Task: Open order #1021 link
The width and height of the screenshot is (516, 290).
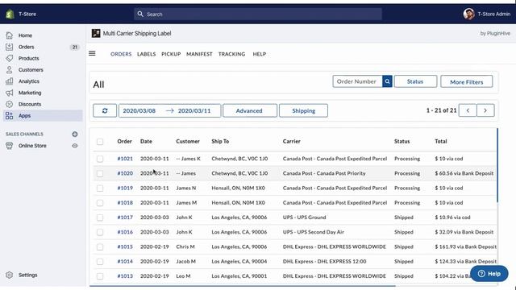Action: click(125, 159)
